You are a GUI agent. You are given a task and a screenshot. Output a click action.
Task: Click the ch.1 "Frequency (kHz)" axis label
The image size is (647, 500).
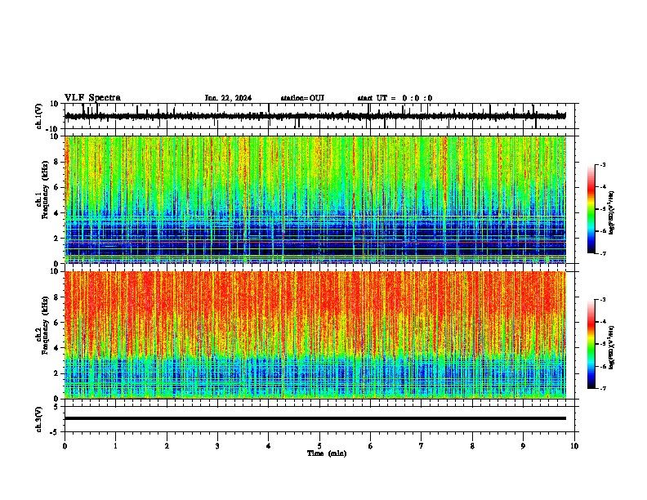click(45, 190)
